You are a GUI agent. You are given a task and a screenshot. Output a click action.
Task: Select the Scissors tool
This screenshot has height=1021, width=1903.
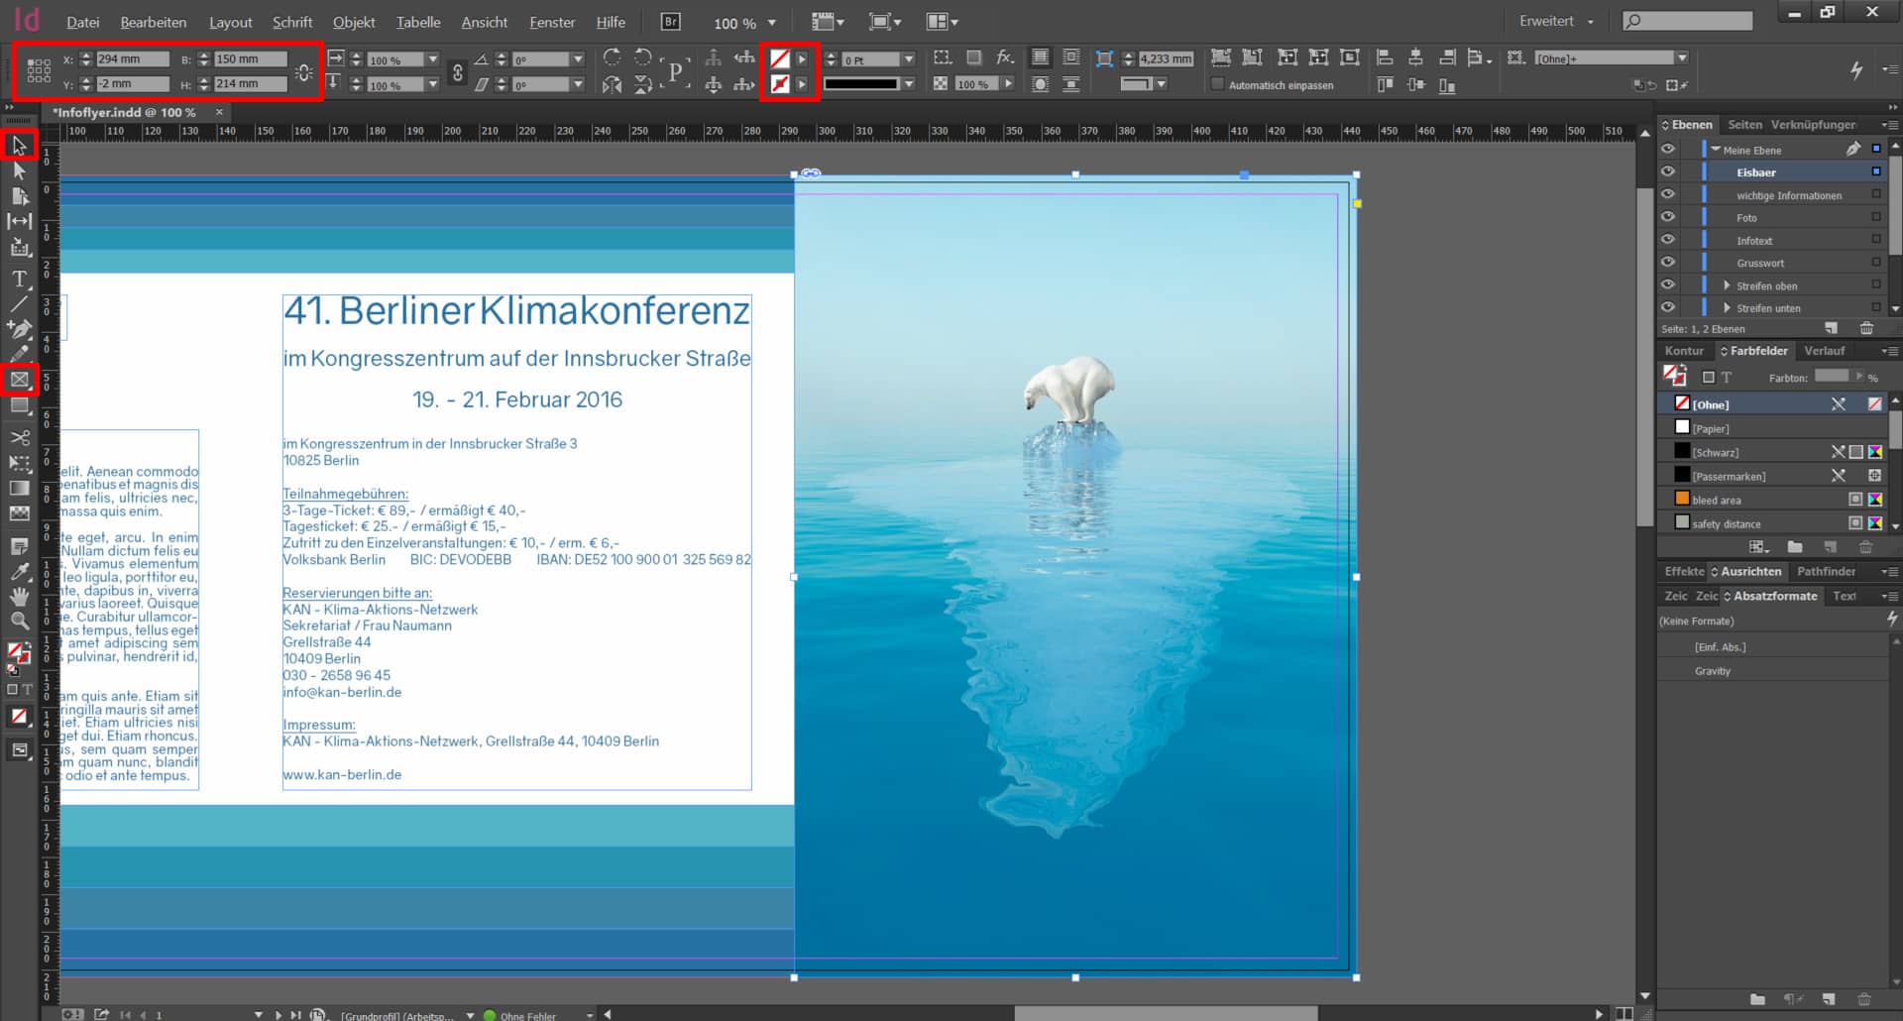[x=19, y=437]
